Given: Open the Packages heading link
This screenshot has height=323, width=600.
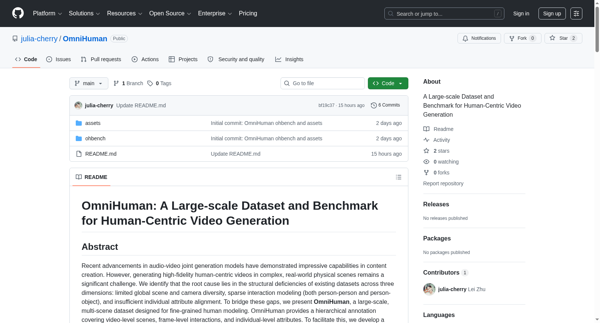Looking at the screenshot, I should 437,239.
